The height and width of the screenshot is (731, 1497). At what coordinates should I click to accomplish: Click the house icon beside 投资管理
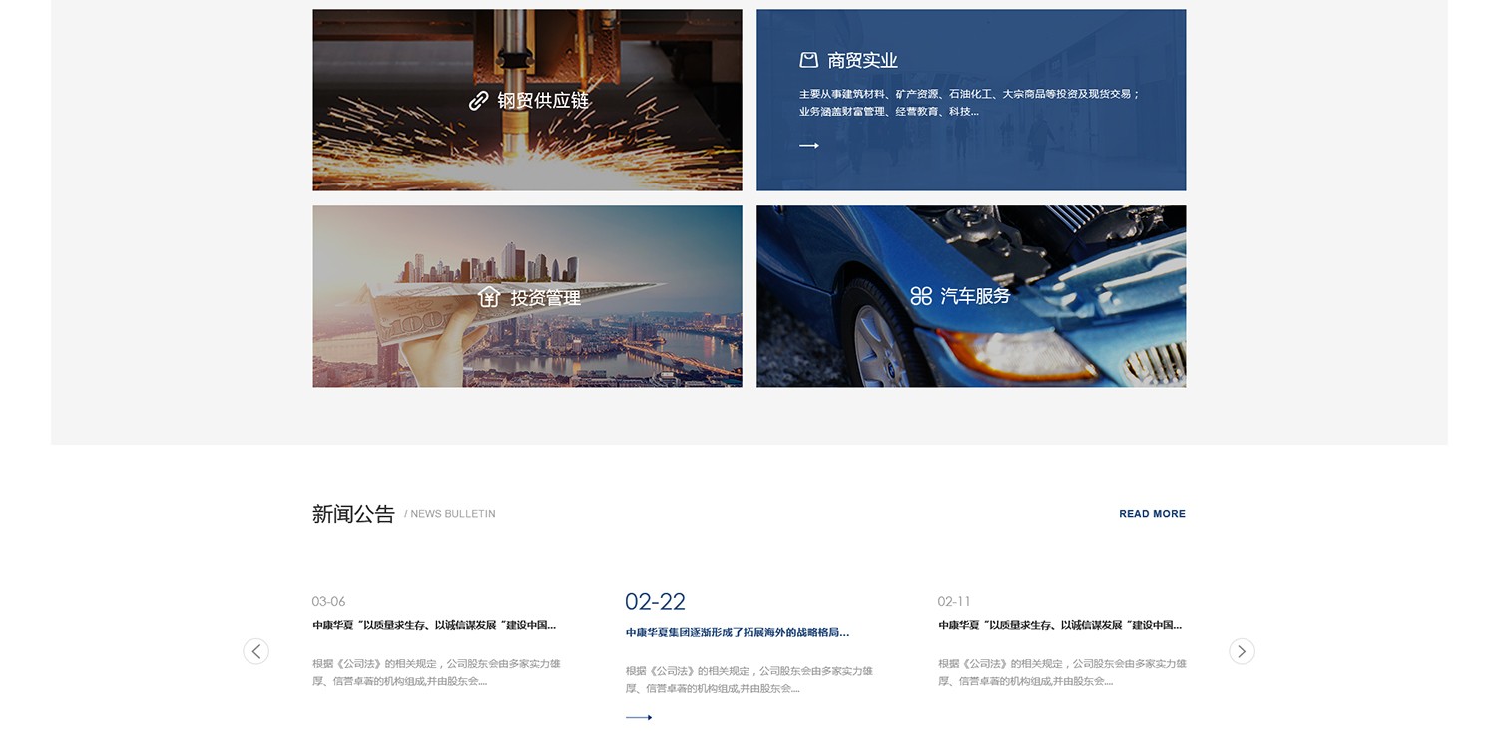click(x=489, y=297)
